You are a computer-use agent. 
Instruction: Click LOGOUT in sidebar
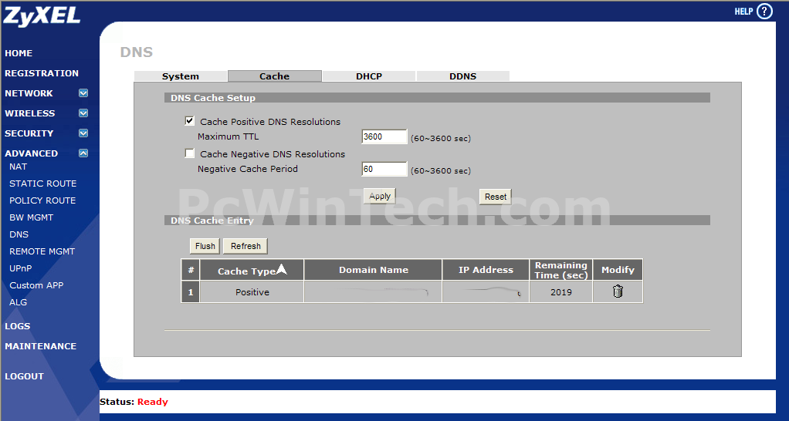pos(24,376)
